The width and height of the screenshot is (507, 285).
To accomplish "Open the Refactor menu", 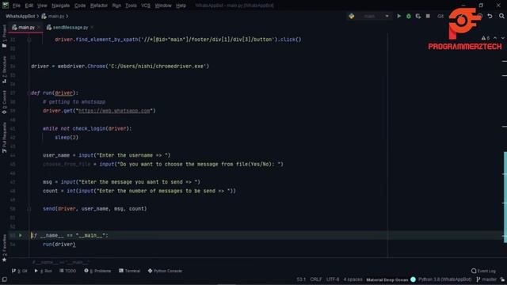I will [x=99, y=6].
